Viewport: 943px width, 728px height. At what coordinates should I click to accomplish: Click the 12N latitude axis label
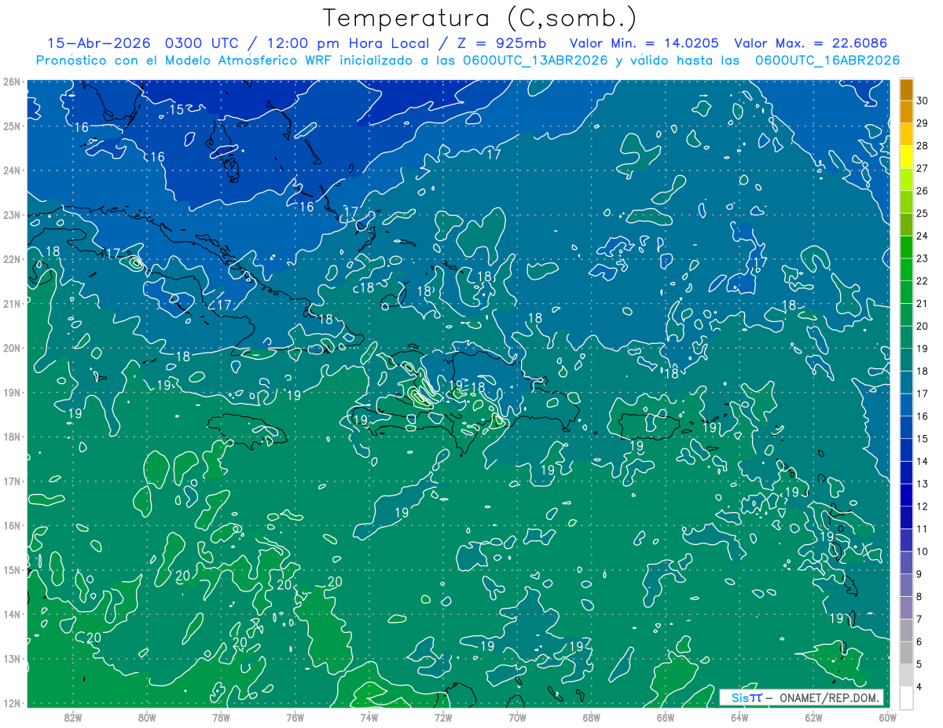coord(11,703)
